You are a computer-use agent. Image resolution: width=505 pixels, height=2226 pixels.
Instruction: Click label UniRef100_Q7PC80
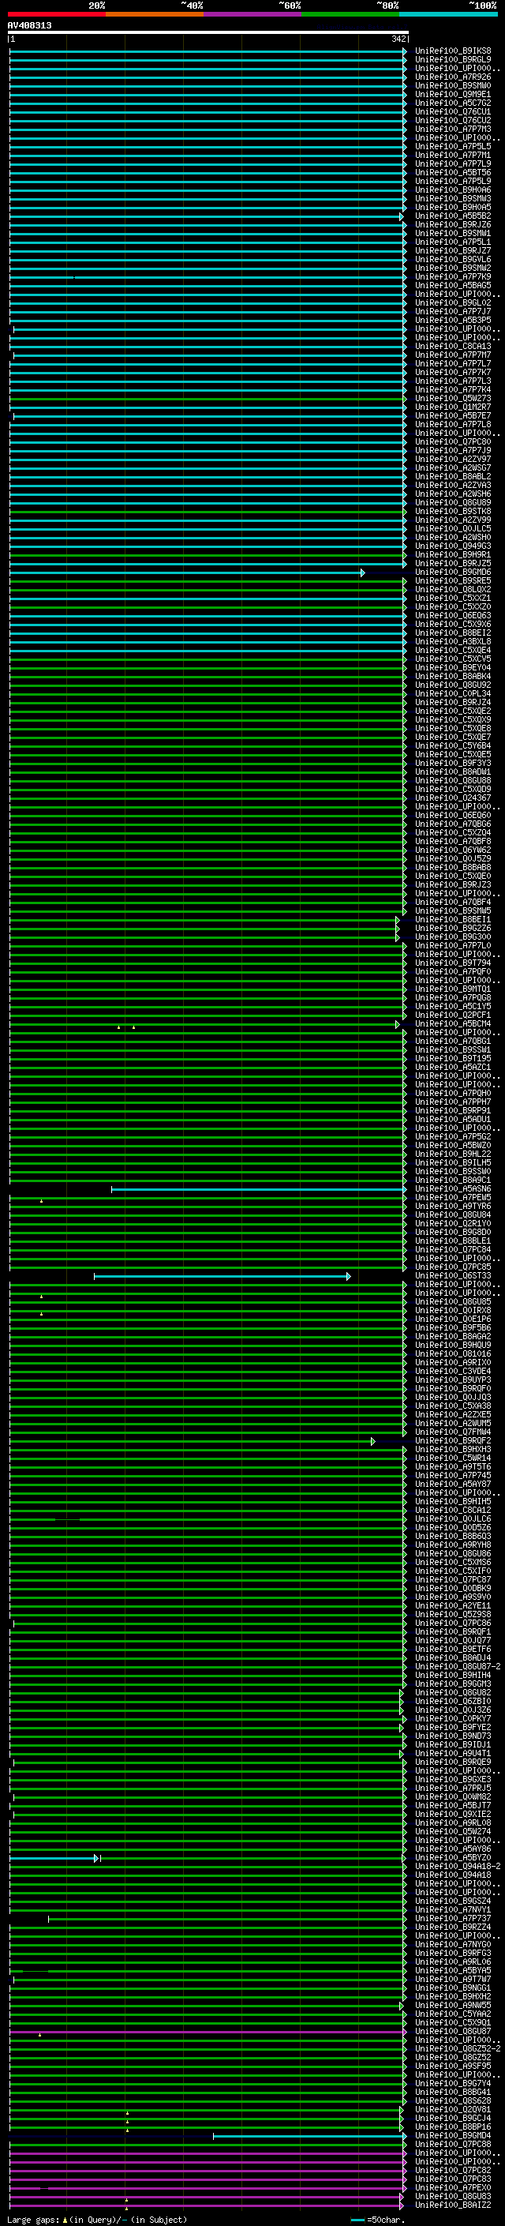click(453, 442)
